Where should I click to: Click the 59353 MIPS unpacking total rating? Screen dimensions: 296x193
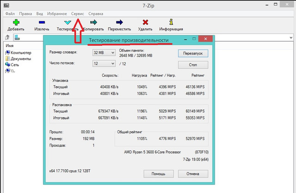point(195,118)
